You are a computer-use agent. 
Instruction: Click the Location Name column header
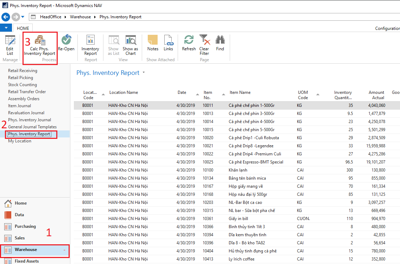[x=124, y=92]
